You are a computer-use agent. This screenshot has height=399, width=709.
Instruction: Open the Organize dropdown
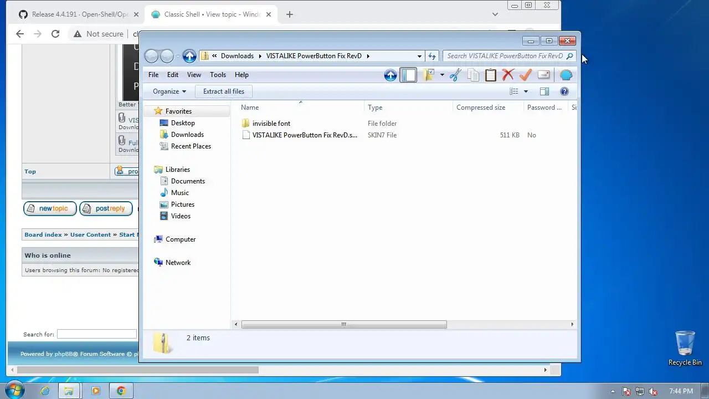(x=169, y=91)
